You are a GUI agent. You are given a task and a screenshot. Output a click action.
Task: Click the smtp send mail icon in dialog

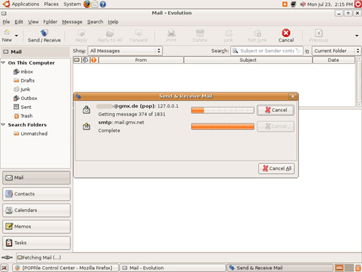(87, 126)
